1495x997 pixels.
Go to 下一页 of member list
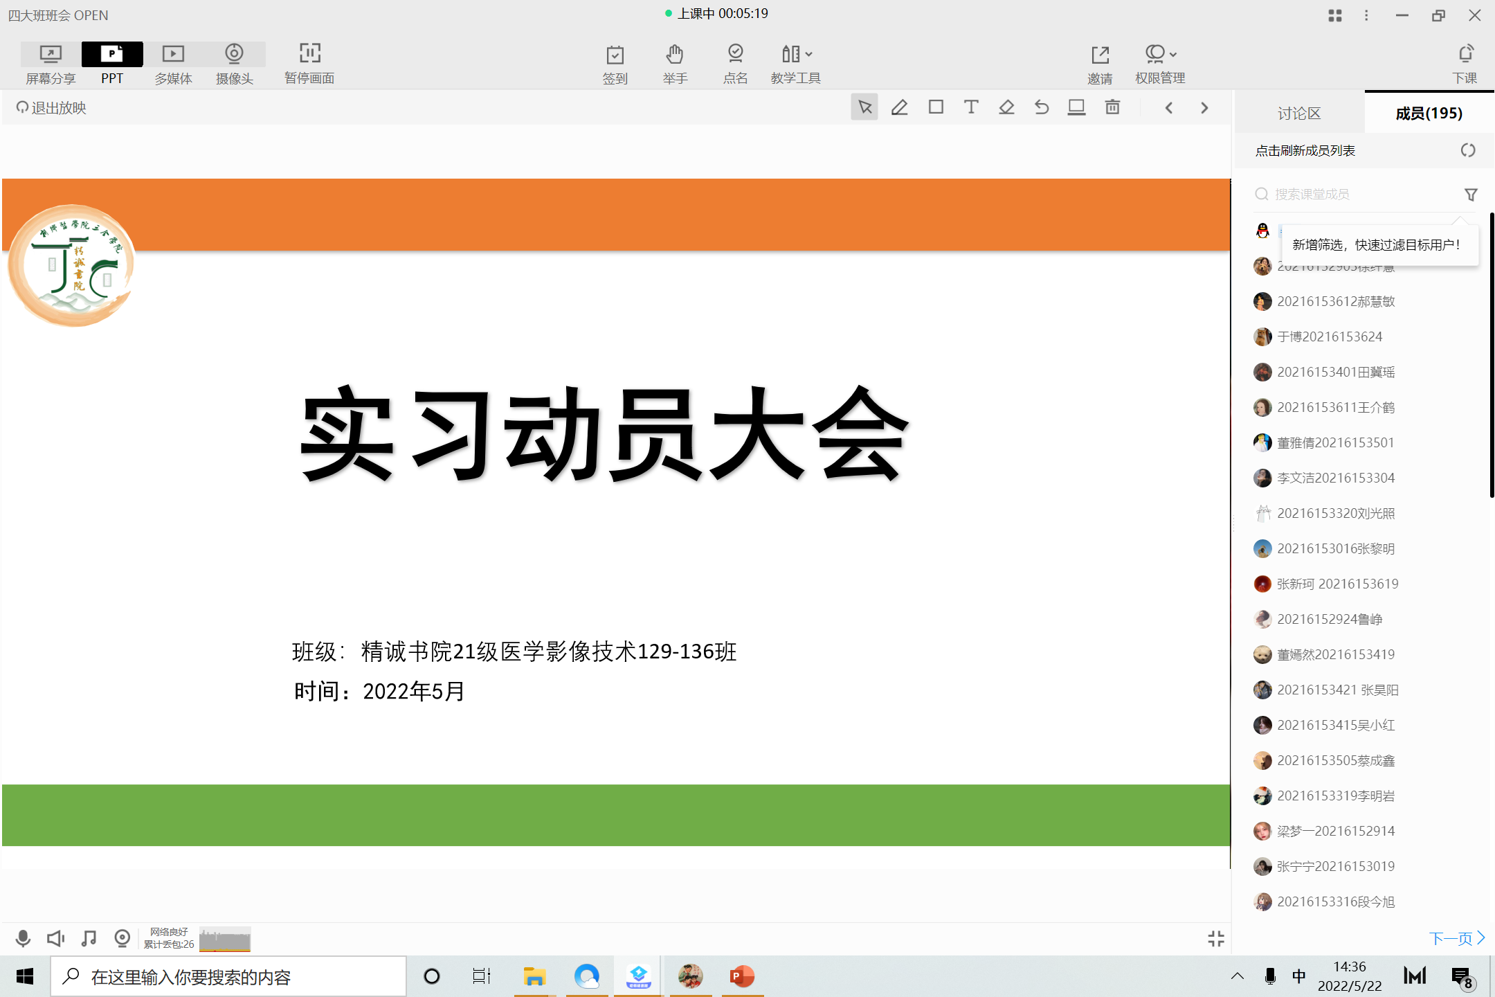[x=1456, y=938]
